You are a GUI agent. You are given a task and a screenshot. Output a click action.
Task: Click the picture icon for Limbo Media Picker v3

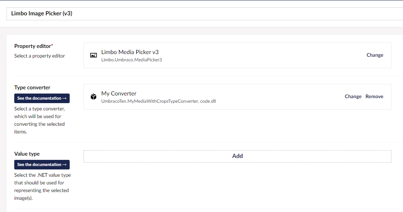coord(94,55)
